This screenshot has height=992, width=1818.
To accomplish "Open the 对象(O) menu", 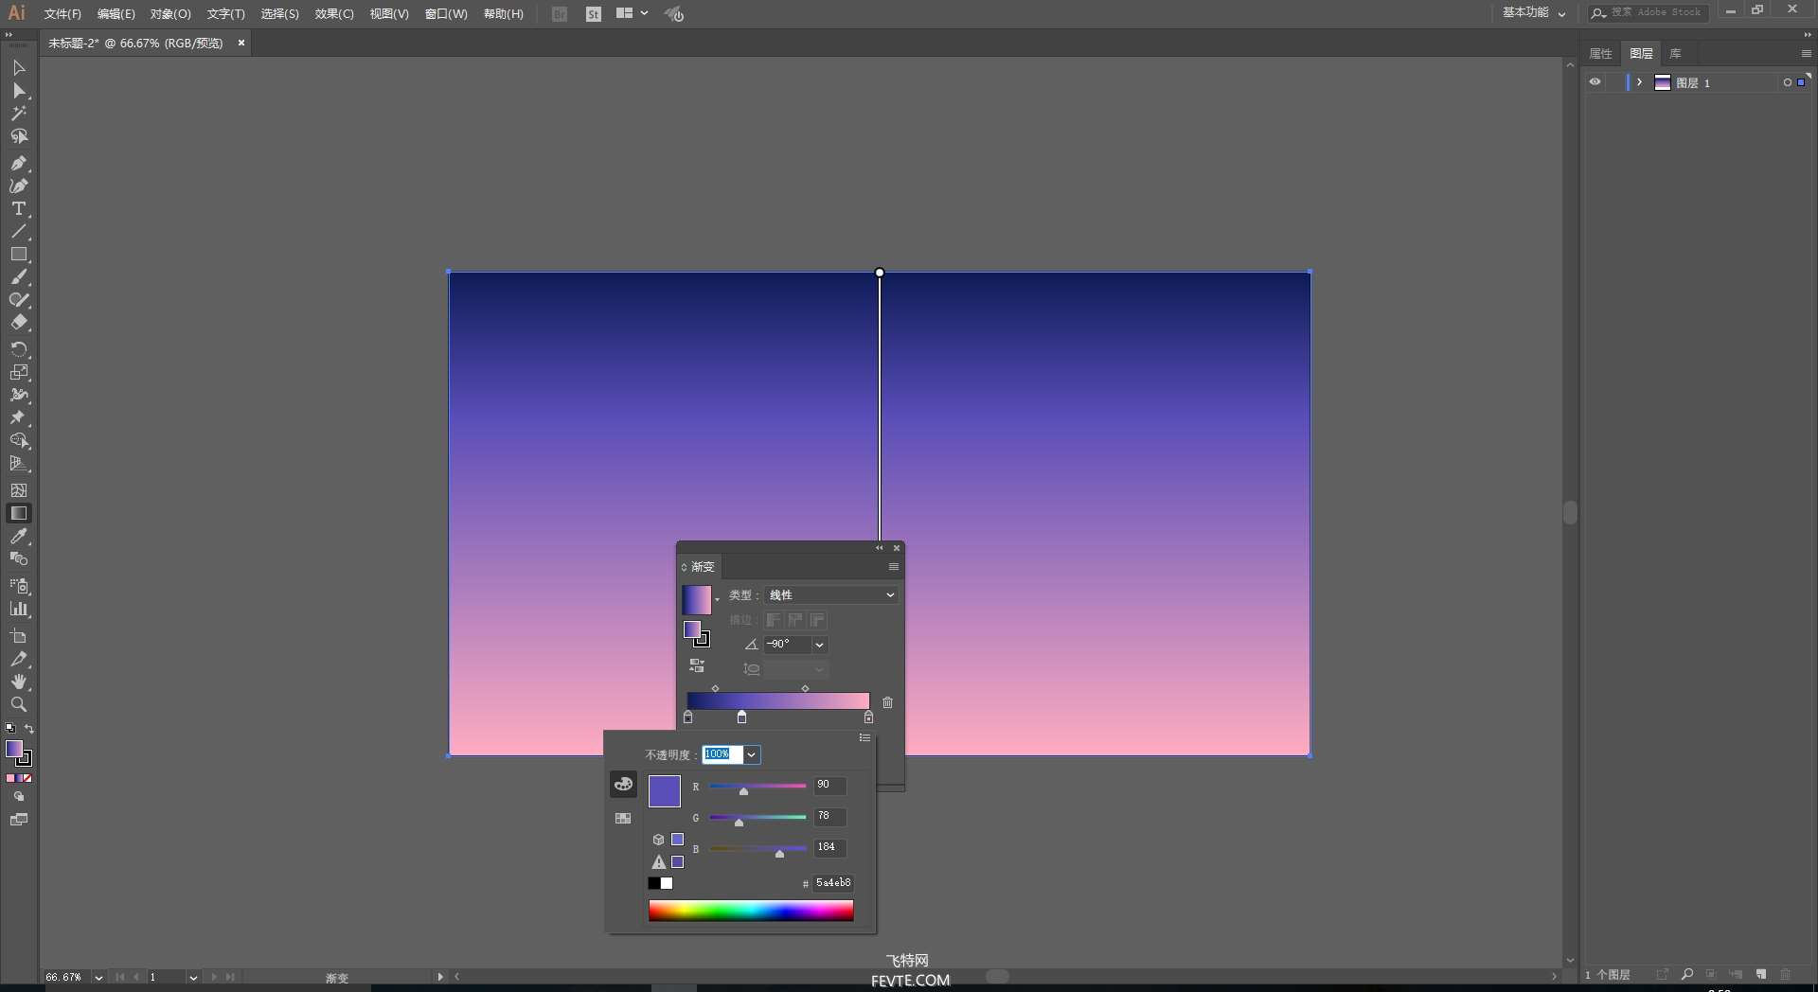I will click(170, 14).
